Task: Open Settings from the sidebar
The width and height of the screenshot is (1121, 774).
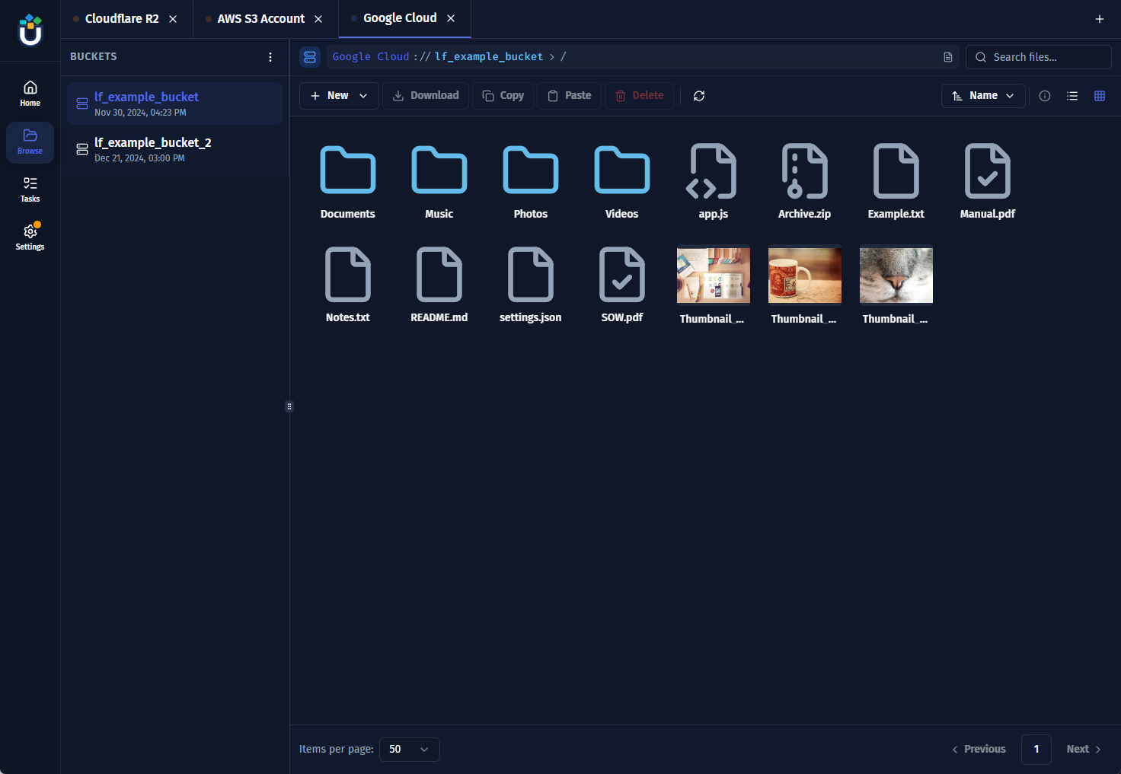Action: coord(30,236)
